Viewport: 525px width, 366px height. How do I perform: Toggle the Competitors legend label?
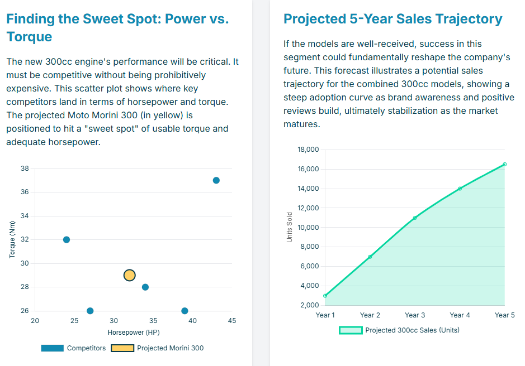tap(86, 348)
